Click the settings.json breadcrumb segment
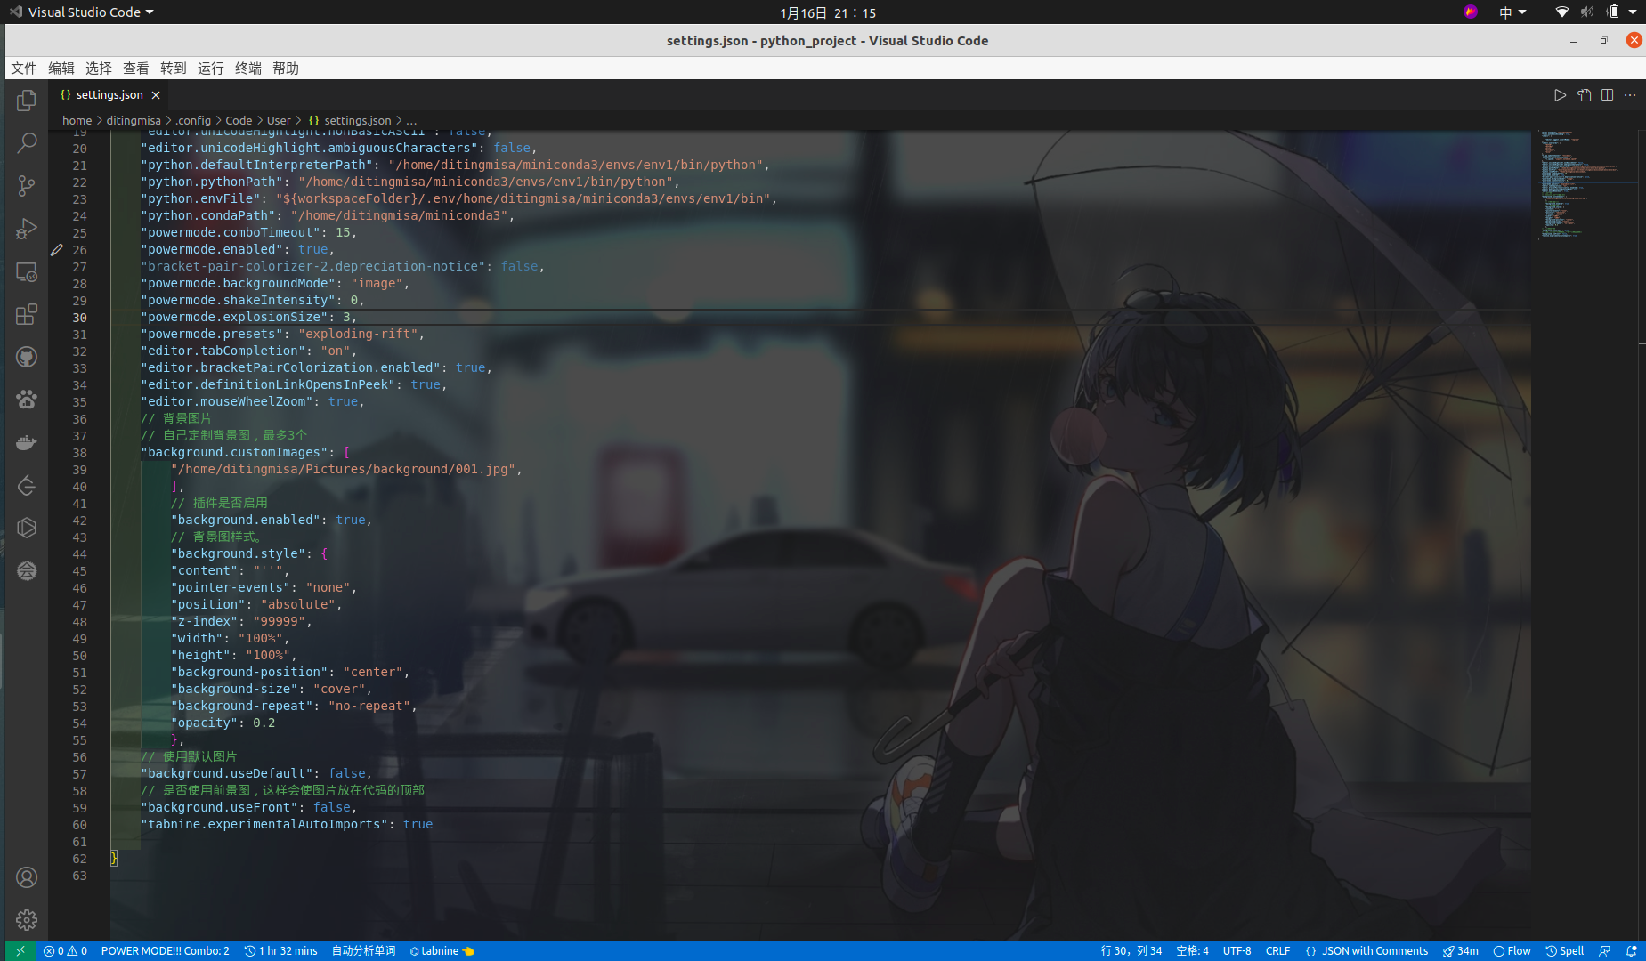Screen dimensions: 1646x961 pyautogui.click(x=350, y=121)
